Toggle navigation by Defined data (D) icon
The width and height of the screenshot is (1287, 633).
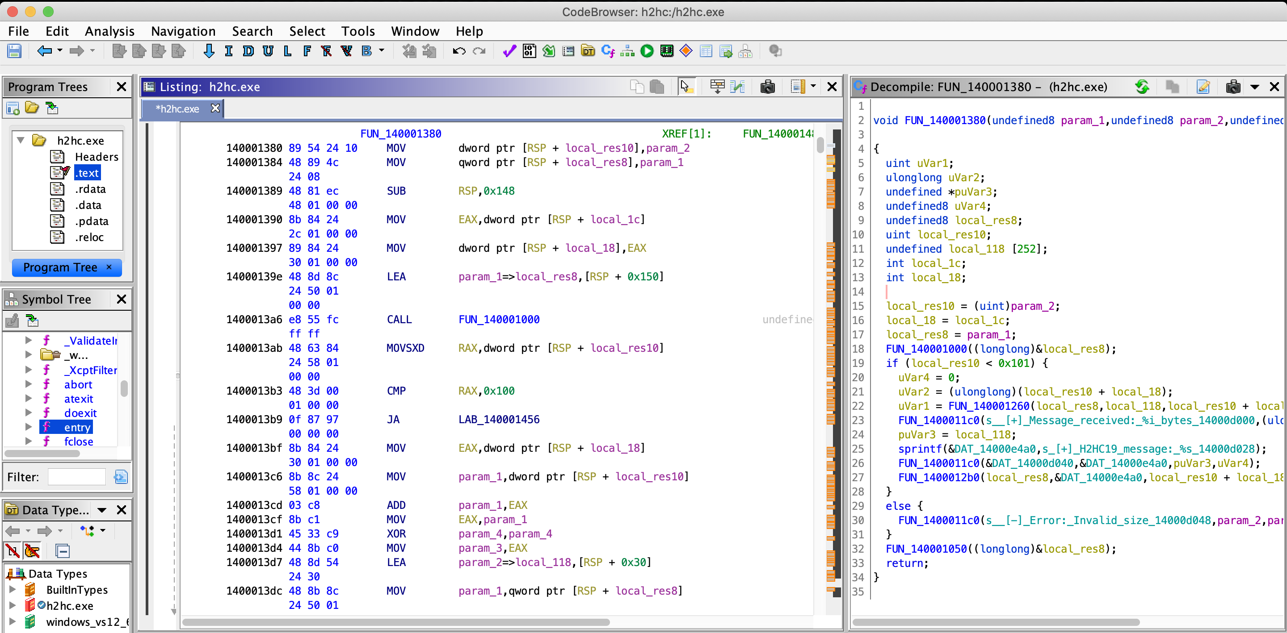click(x=248, y=51)
